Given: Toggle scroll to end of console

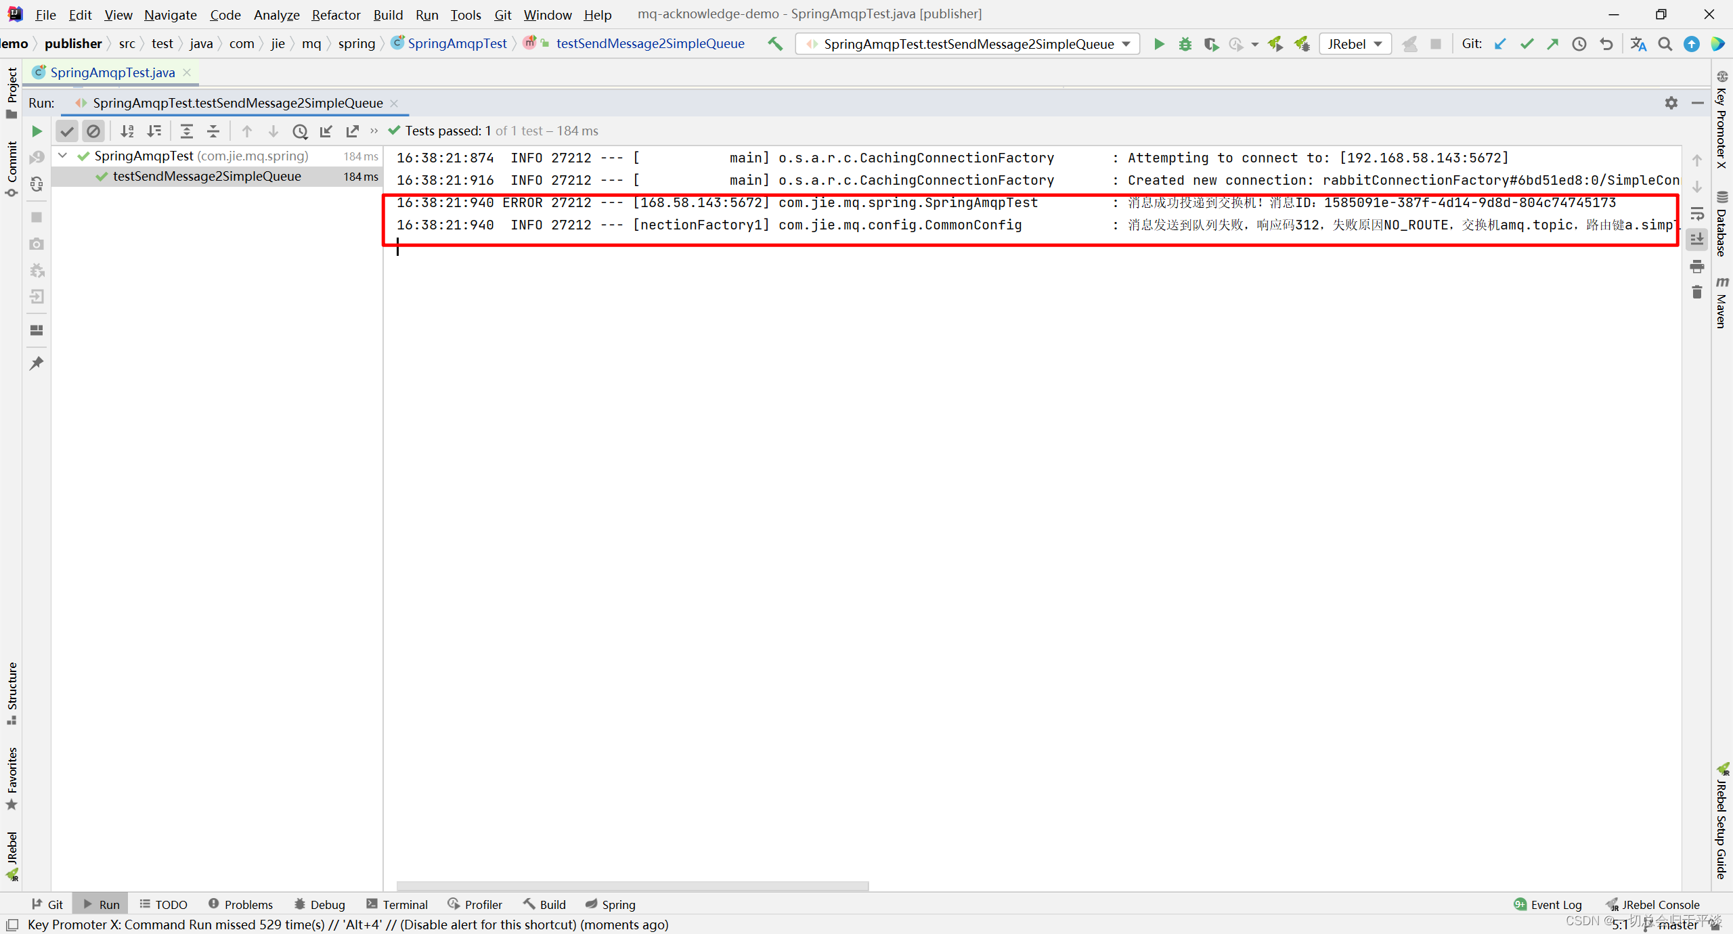Looking at the screenshot, I should click(1697, 240).
